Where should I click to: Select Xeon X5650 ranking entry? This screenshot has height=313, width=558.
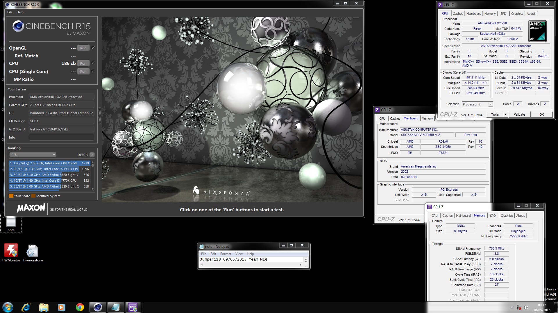(49, 163)
